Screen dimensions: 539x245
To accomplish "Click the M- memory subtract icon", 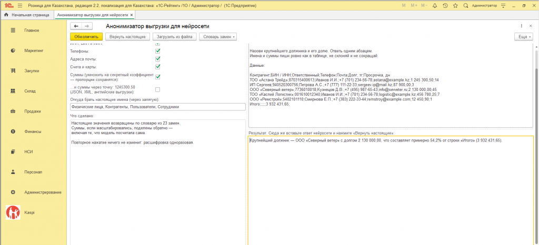I will point(424,6).
